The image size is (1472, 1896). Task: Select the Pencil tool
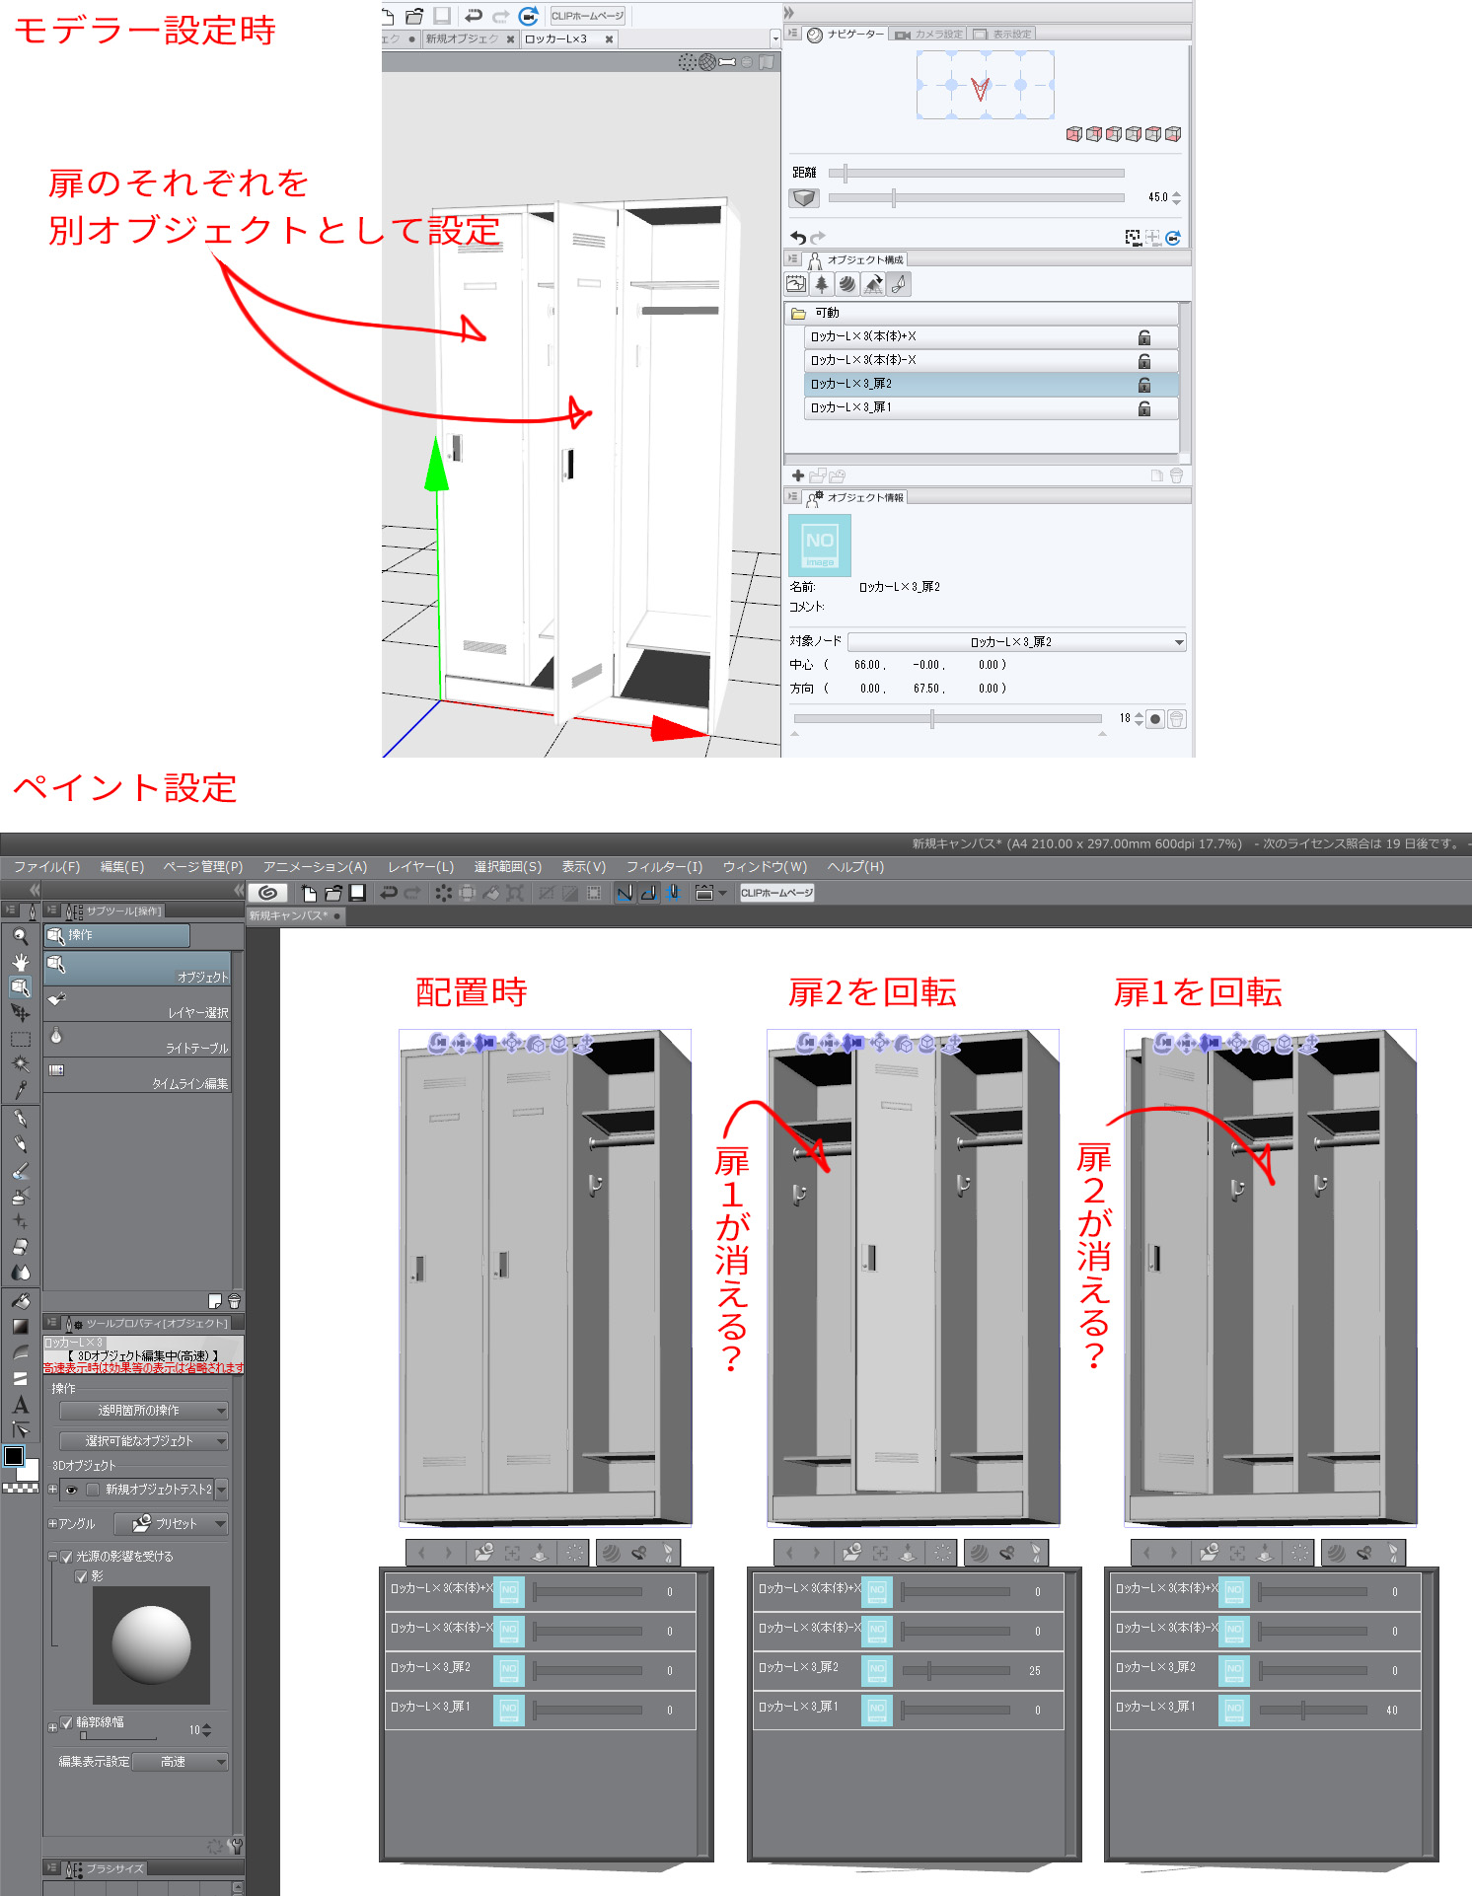tap(20, 1144)
